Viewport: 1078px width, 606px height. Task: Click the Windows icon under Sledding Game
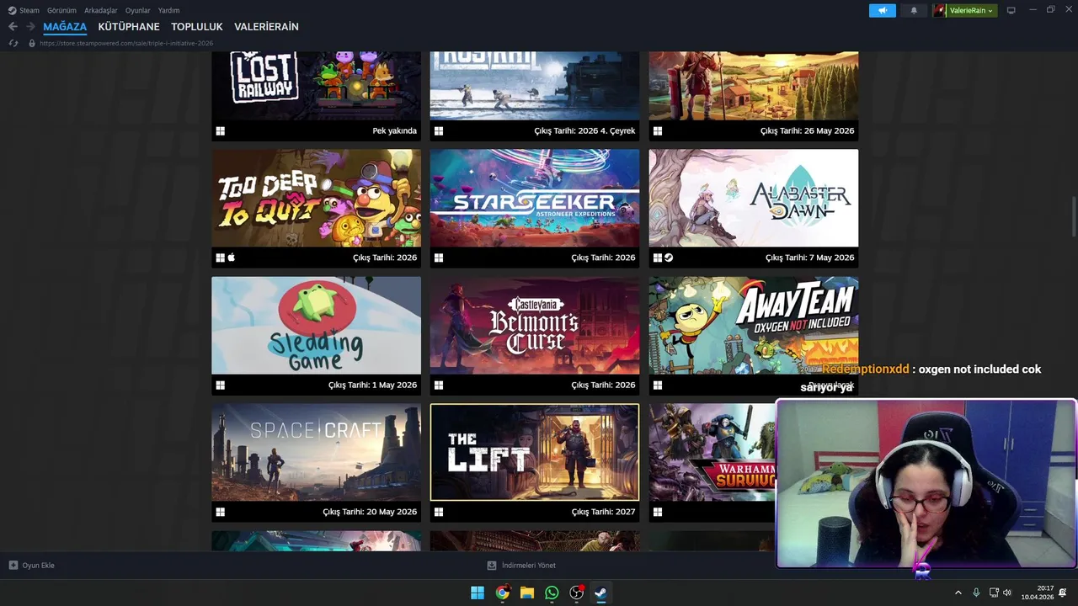tap(221, 385)
